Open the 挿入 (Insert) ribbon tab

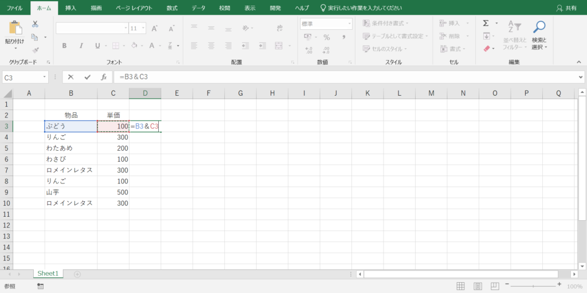[x=71, y=8]
